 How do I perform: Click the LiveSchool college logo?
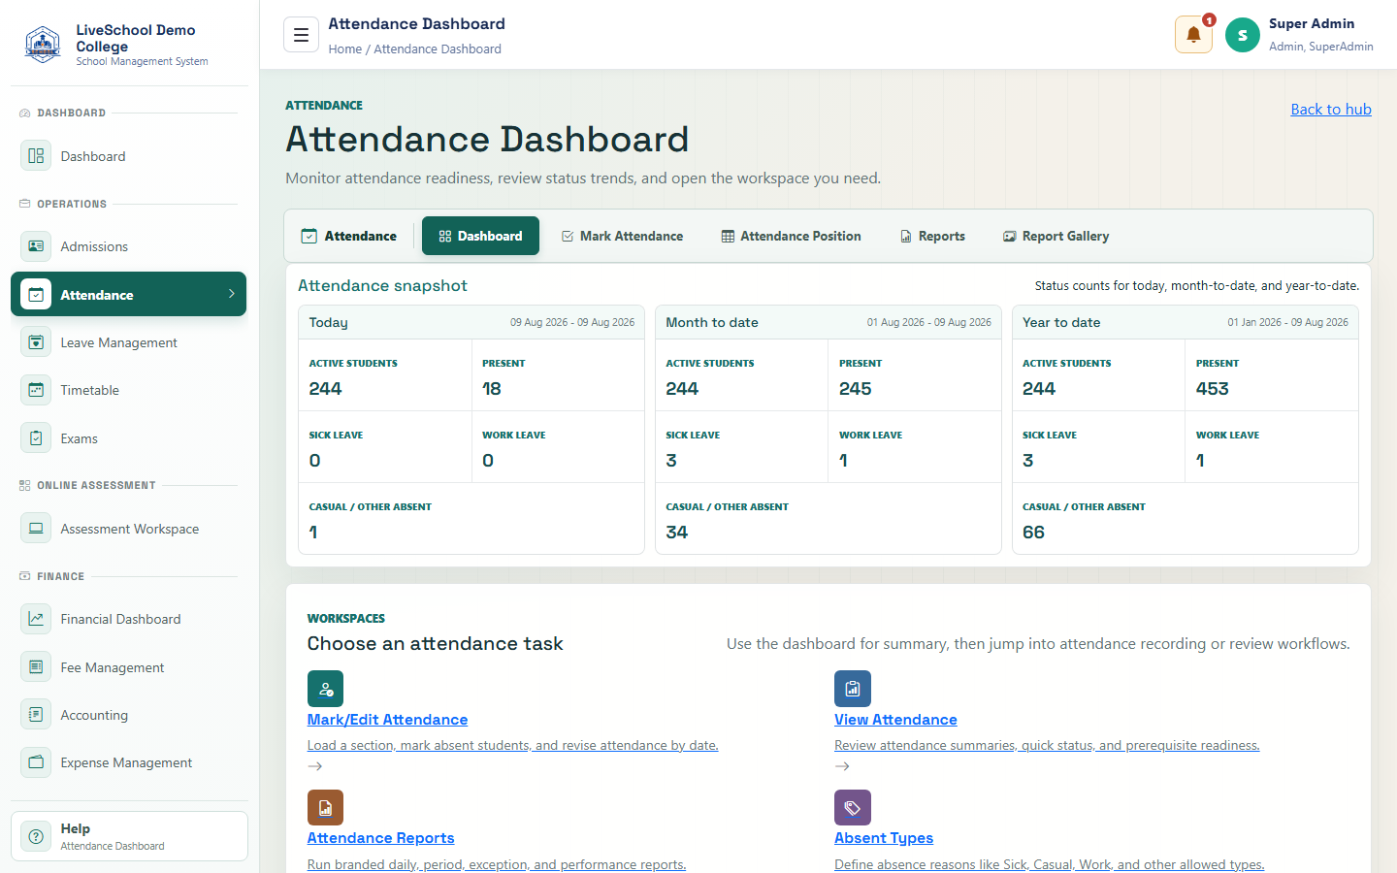click(x=43, y=45)
